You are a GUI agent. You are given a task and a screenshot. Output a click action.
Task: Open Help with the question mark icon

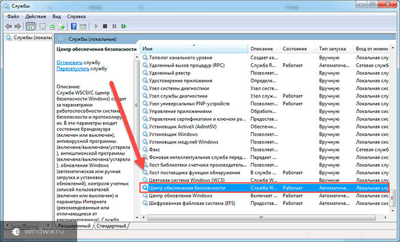[x=74, y=26]
